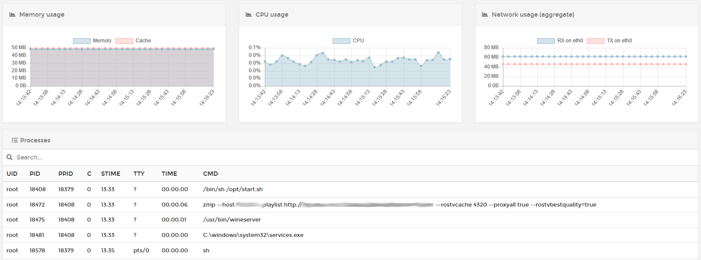Click the 0.1% axis label on CPU chart
This screenshot has width=701, height=260.
coord(255,47)
